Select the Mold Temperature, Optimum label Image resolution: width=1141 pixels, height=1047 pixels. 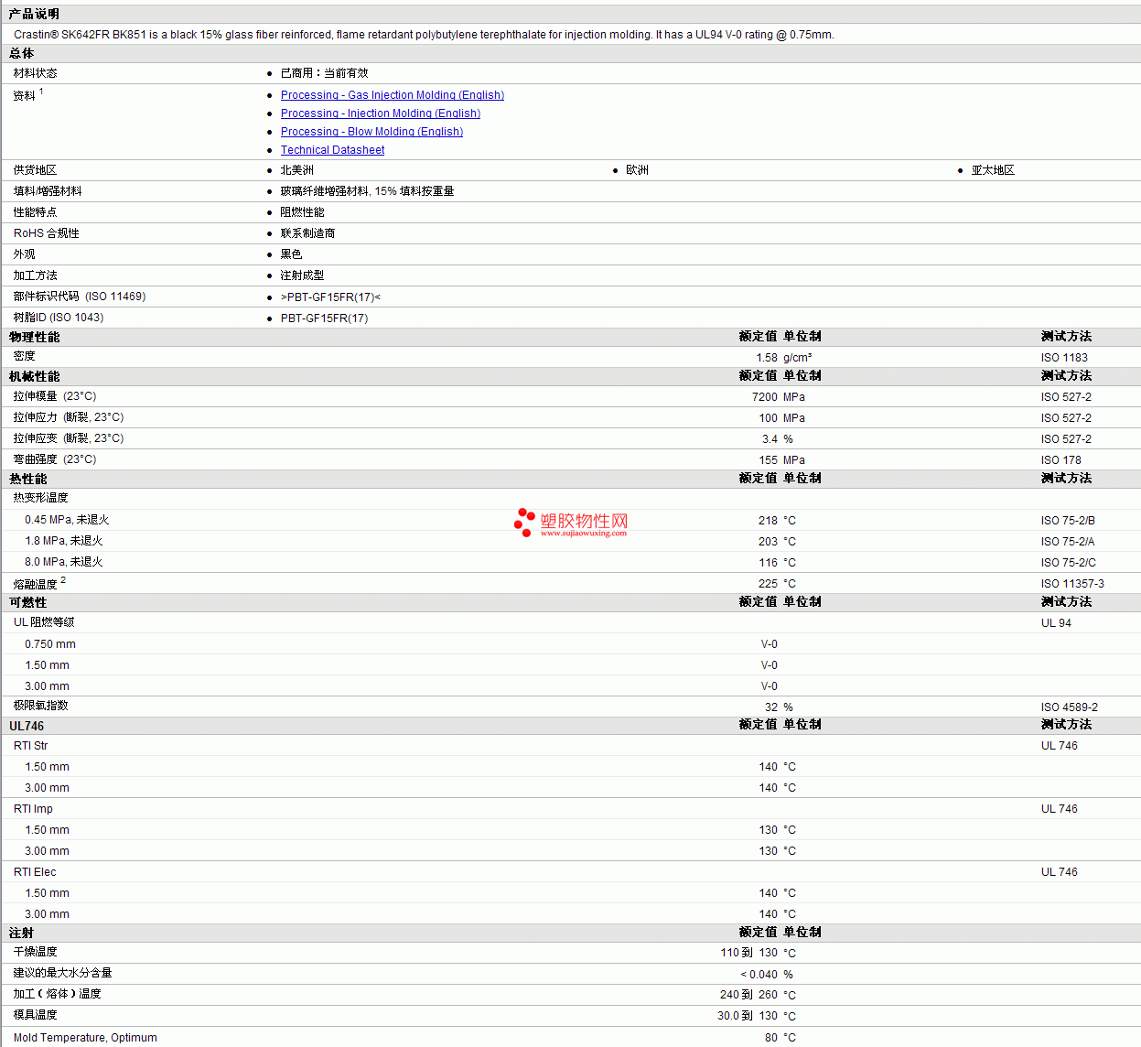85,1038
